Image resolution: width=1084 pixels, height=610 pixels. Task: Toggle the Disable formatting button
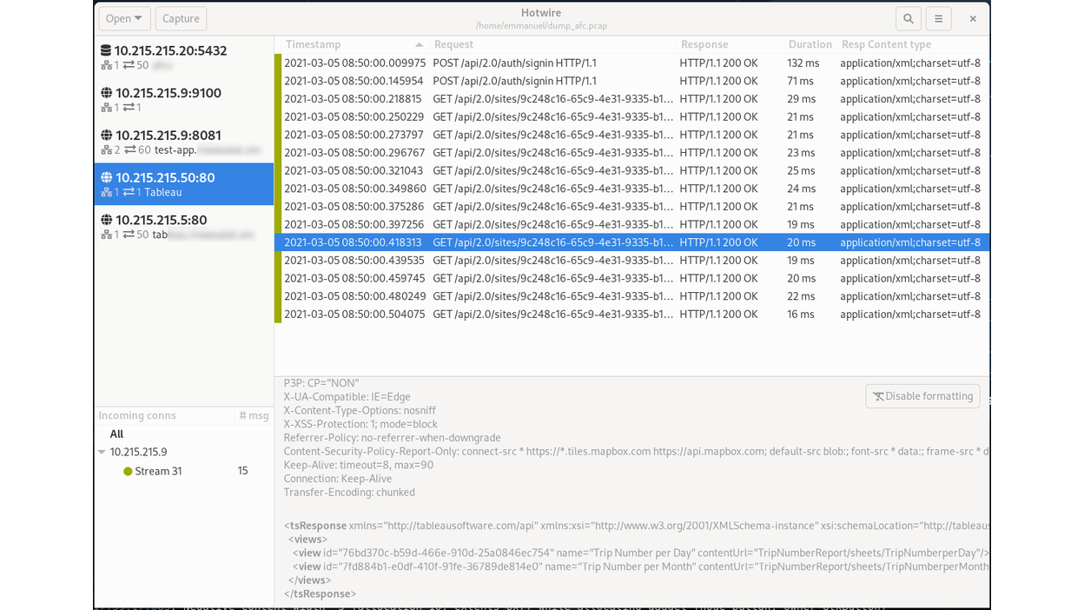point(922,395)
